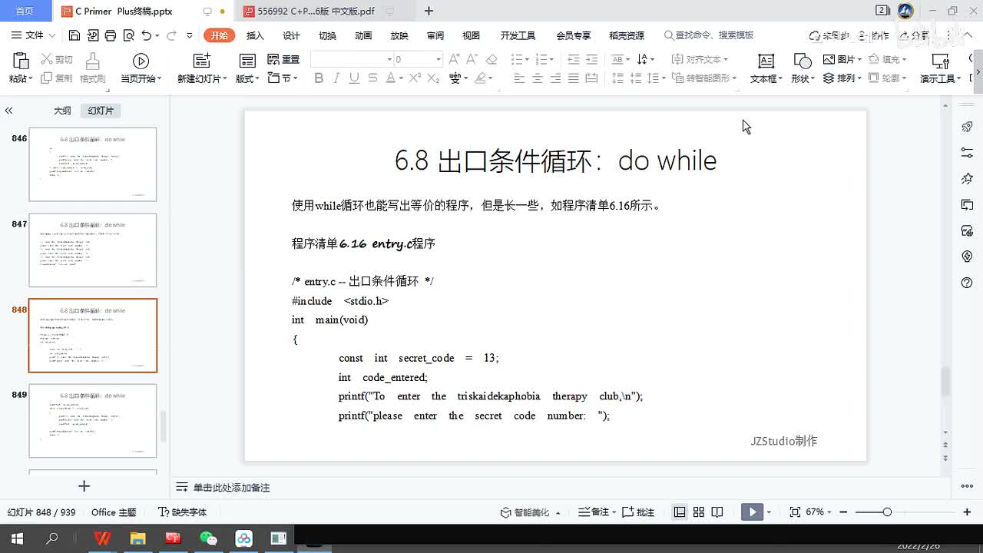Switch to the View (视图) ribbon tab
The width and height of the screenshot is (983, 553).
point(471,35)
